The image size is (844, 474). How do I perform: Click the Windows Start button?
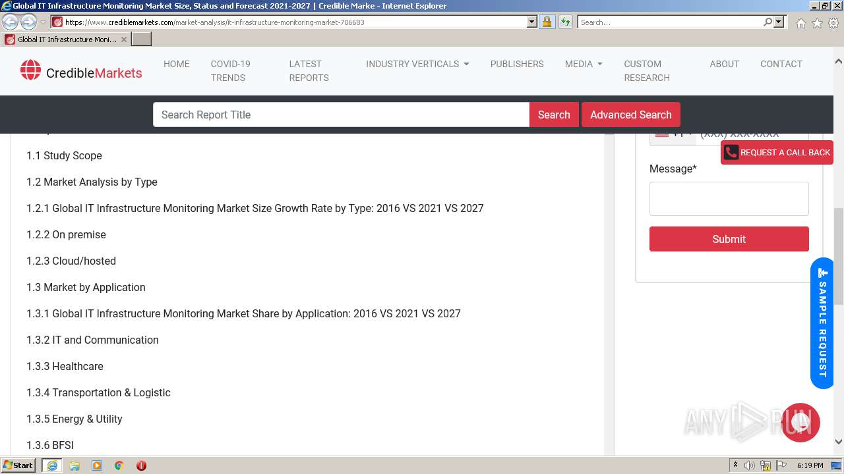pyautogui.click(x=18, y=465)
